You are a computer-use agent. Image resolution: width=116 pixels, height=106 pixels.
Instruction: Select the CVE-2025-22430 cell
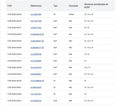(14, 94)
